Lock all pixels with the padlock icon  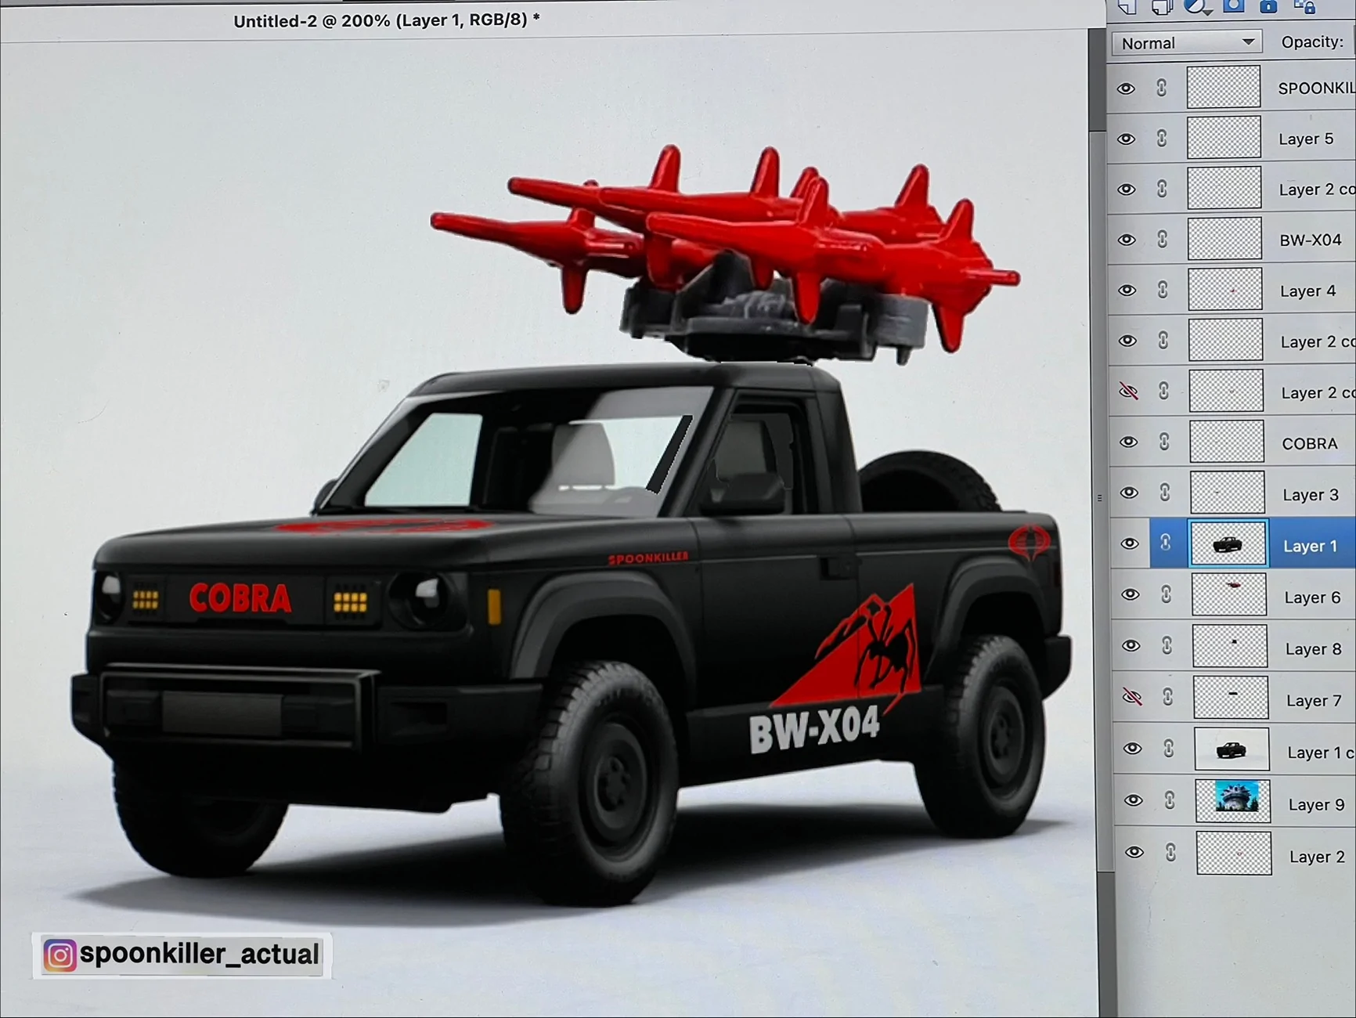[x=1268, y=6]
